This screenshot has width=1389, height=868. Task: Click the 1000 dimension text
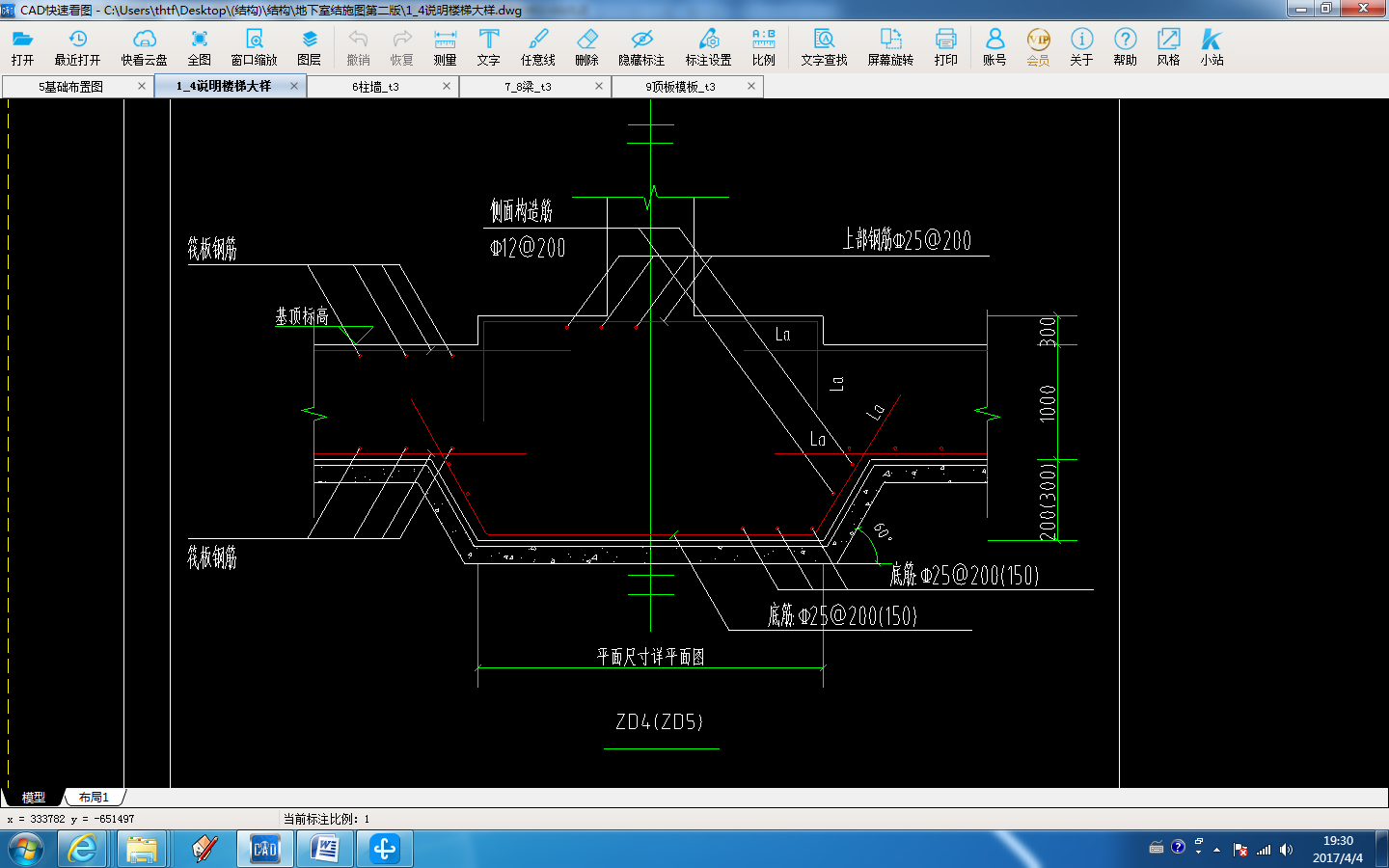[x=1048, y=403]
